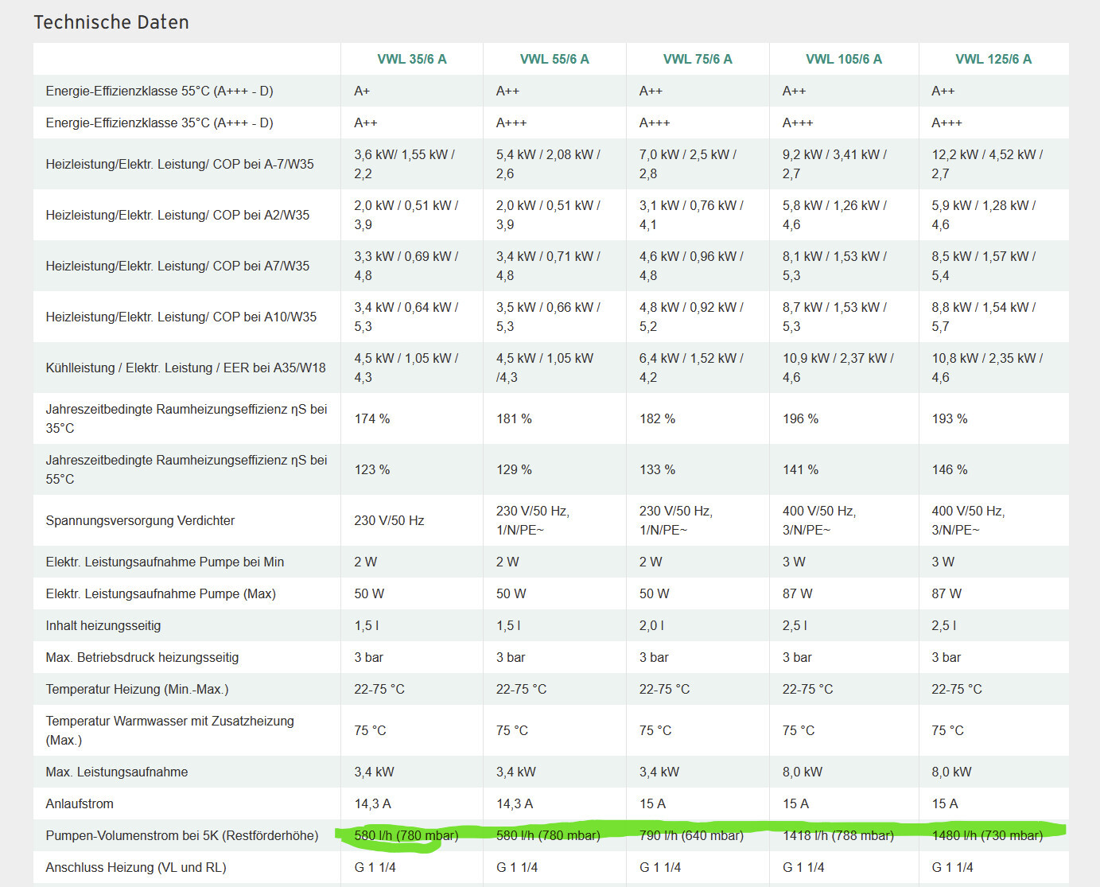
Task: Click the Energie-Effizienzklasse 35°C row label
Action: pos(159,123)
